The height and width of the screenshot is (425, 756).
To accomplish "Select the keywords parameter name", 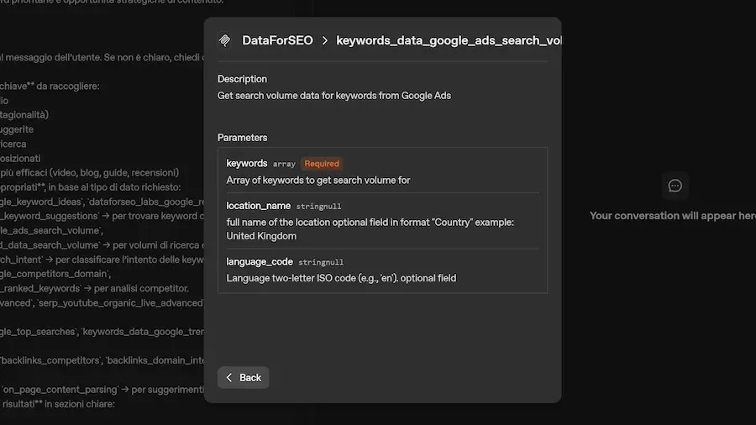I will 247,164.
